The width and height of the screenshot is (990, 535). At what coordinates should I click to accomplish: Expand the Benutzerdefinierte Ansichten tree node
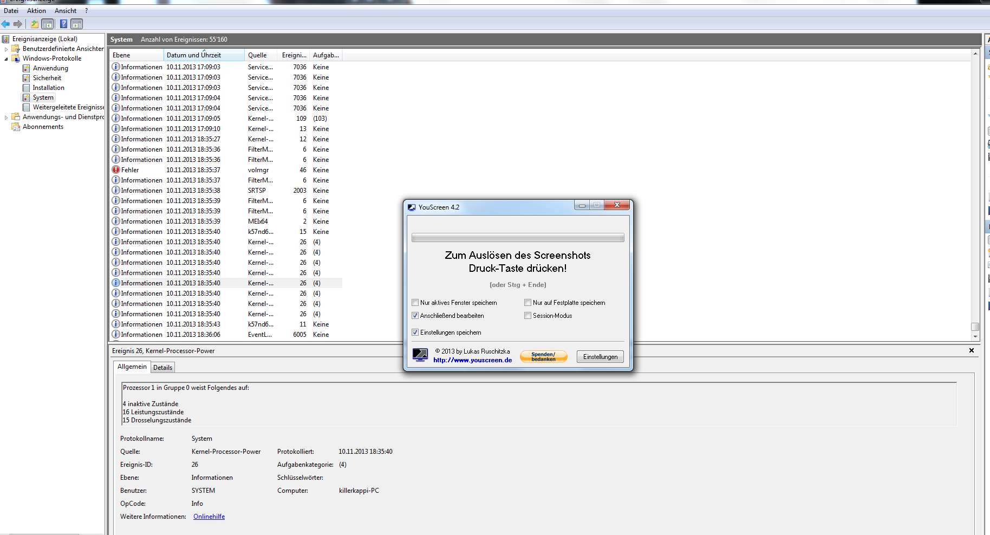tap(6, 49)
